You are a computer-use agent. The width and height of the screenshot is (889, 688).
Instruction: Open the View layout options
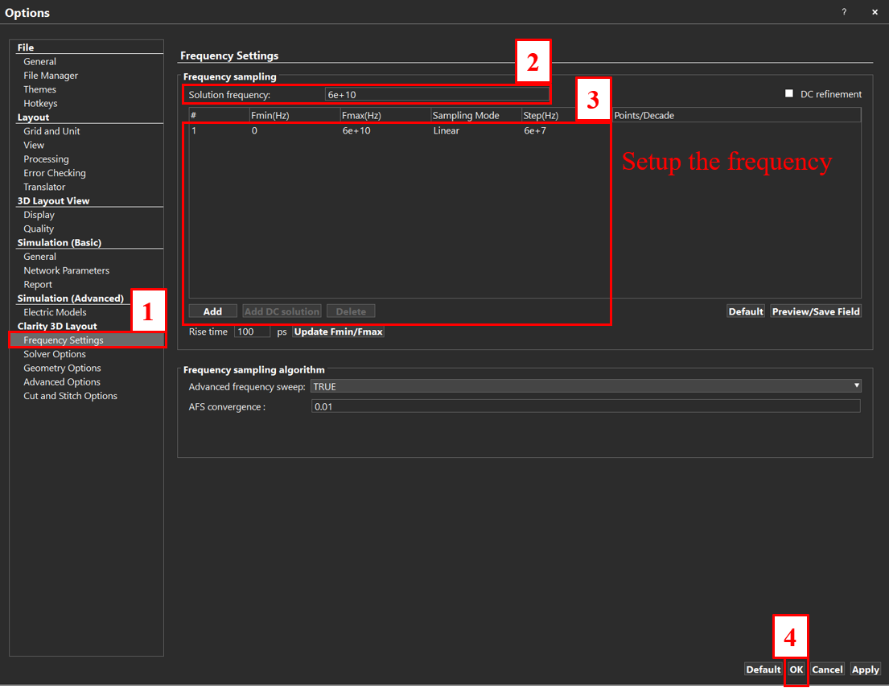click(x=34, y=145)
